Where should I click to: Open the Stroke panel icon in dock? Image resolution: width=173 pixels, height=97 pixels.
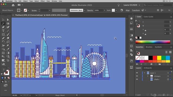click(131, 29)
